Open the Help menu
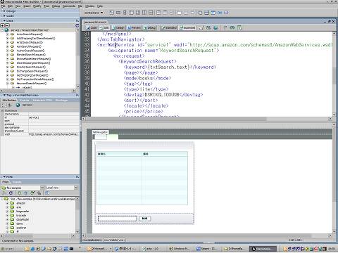The width and height of the screenshot is (338, 253). 100,6
